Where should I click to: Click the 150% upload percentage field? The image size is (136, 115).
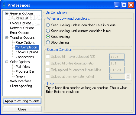117,57
